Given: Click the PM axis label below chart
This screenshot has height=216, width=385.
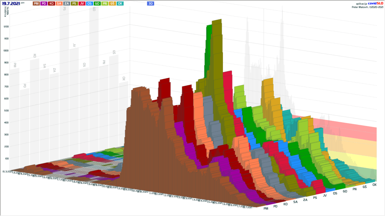Looking at the screenshot, I should [x=266, y=208].
